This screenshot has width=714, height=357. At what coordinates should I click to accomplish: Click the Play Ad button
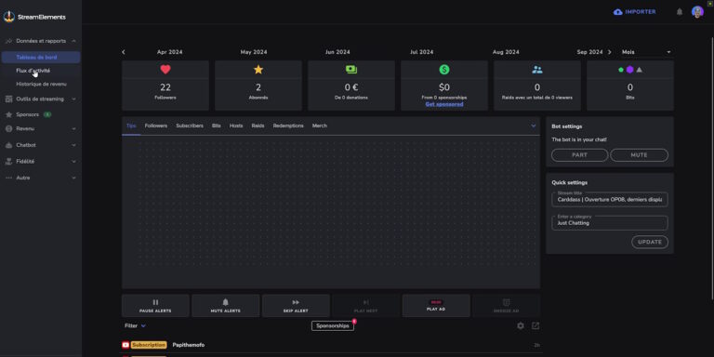[436, 306]
